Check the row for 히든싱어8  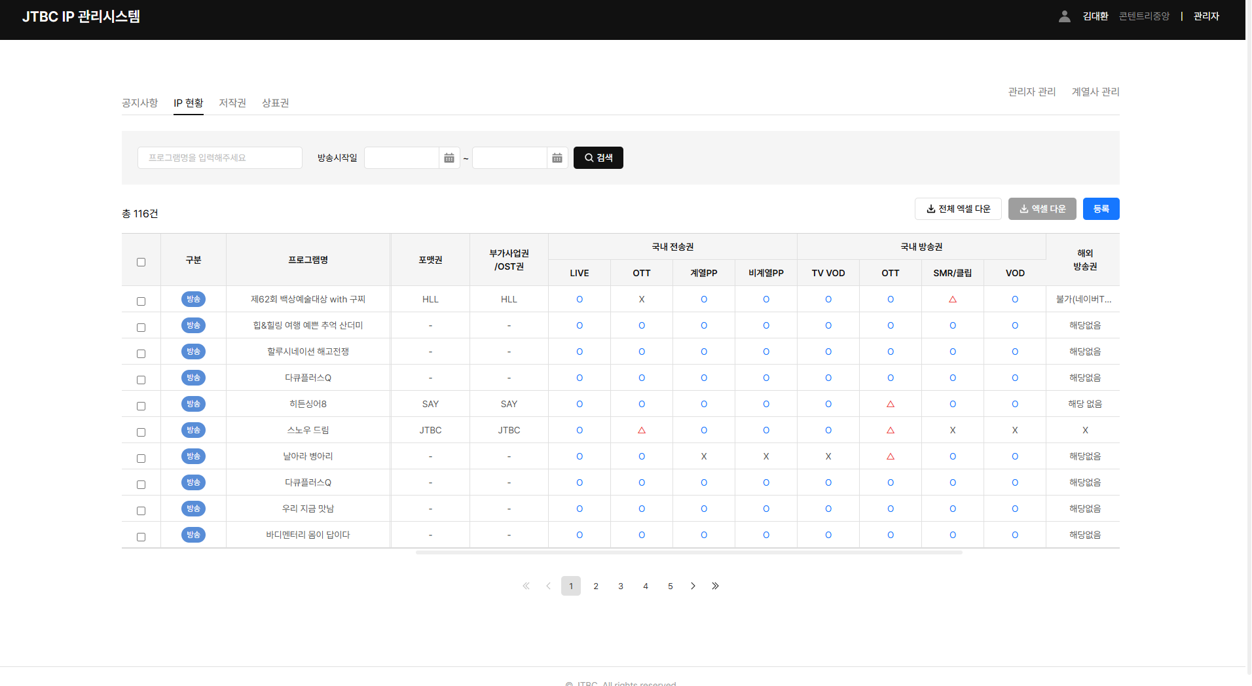click(141, 406)
